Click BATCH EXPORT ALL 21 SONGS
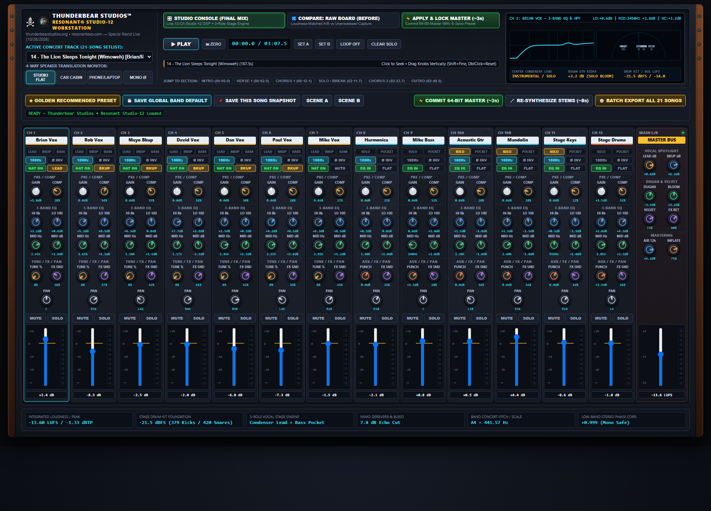The image size is (711, 511). click(x=640, y=101)
